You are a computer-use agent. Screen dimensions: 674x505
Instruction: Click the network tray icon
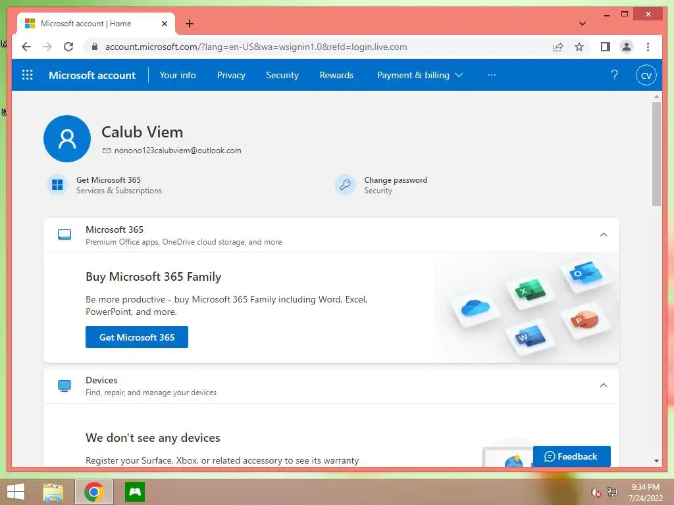coord(612,492)
